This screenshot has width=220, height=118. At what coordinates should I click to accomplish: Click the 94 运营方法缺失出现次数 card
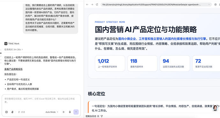175,63
